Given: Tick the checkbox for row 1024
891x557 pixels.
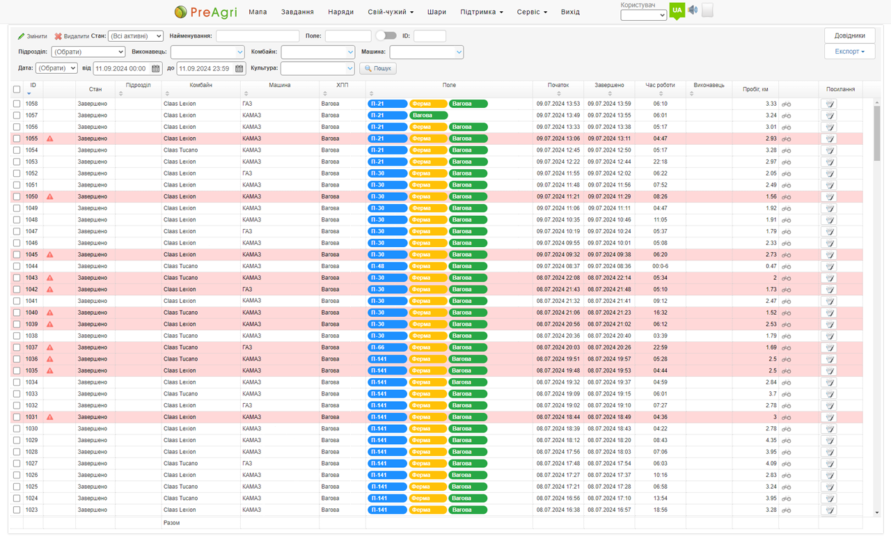Looking at the screenshot, I should 17,499.
